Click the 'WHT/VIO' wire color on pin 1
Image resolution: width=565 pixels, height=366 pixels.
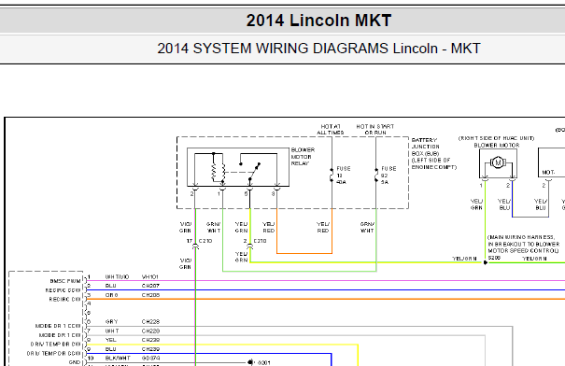(x=117, y=277)
